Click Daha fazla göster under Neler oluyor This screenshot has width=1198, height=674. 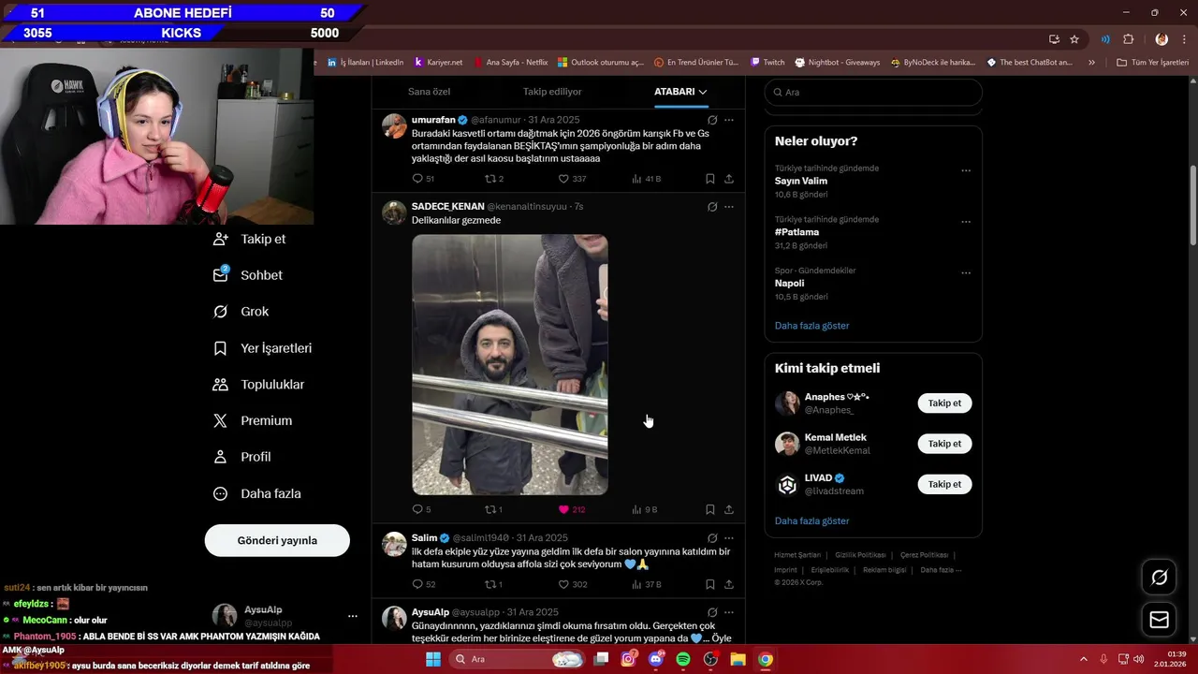[x=811, y=326]
